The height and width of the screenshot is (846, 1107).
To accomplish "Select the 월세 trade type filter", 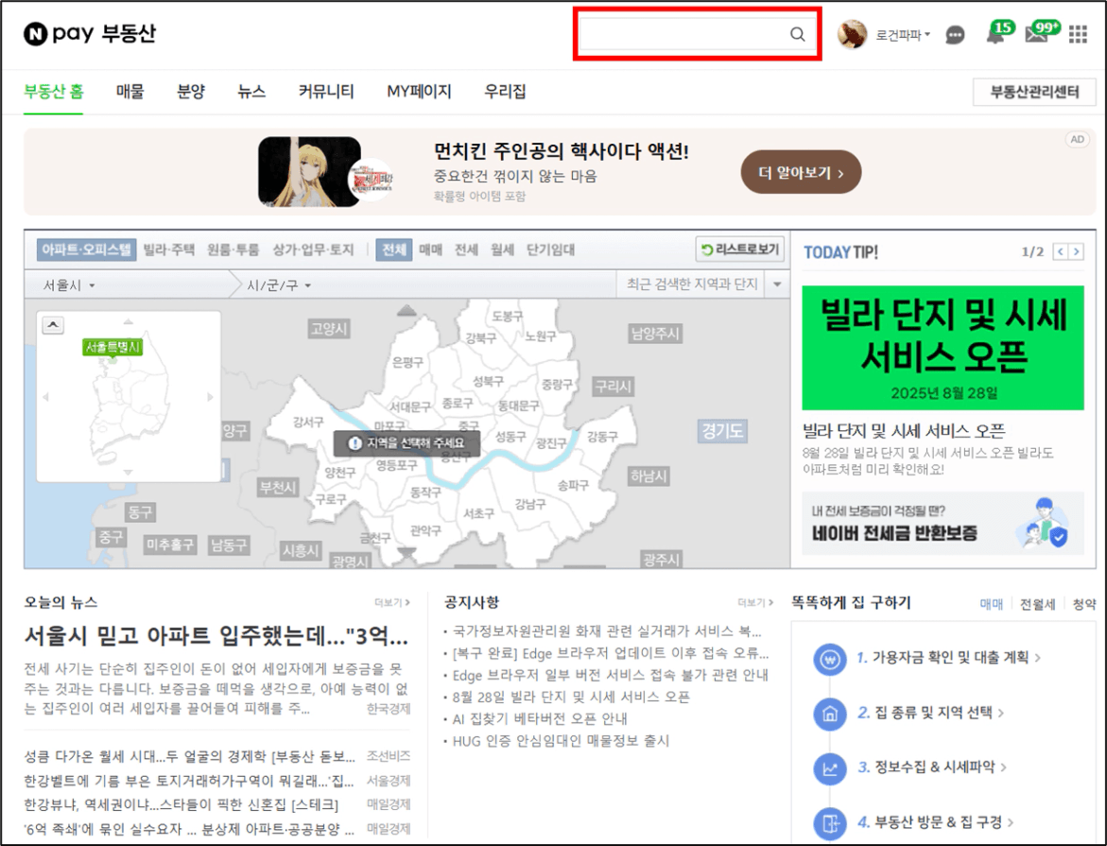I will (x=502, y=250).
